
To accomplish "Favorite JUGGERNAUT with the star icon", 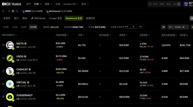I will pos(3,97).
